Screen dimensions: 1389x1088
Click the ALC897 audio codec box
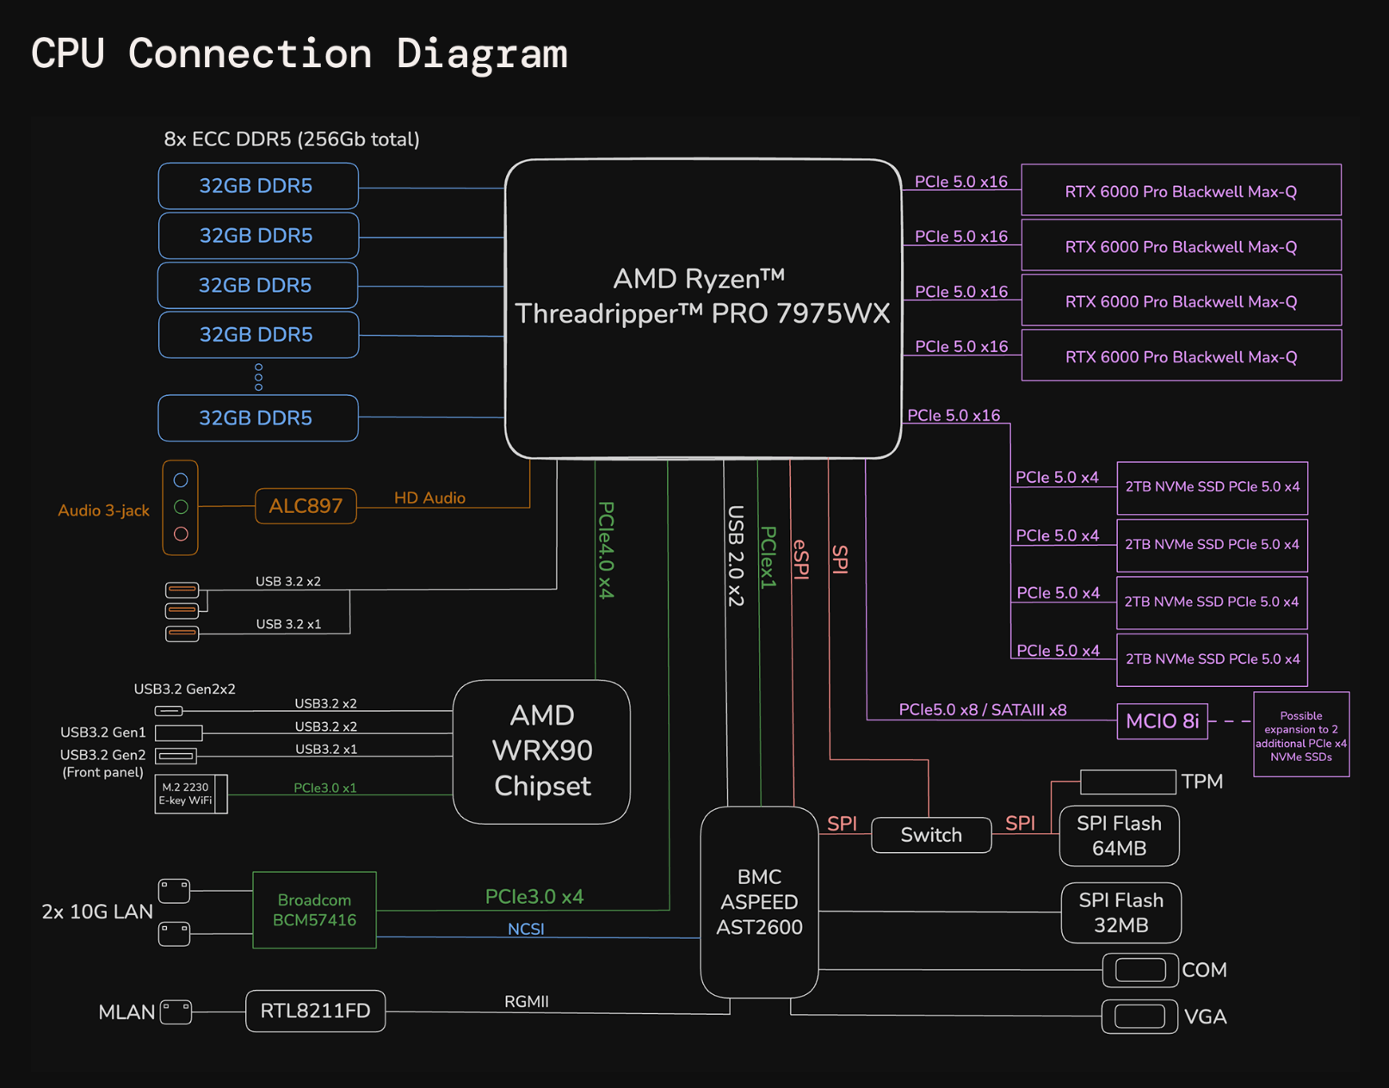pos(306,506)
